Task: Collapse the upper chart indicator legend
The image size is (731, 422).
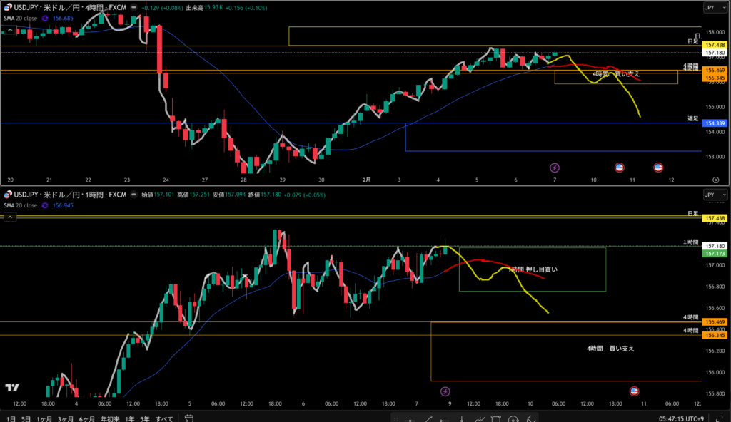Action: point(9,29)
